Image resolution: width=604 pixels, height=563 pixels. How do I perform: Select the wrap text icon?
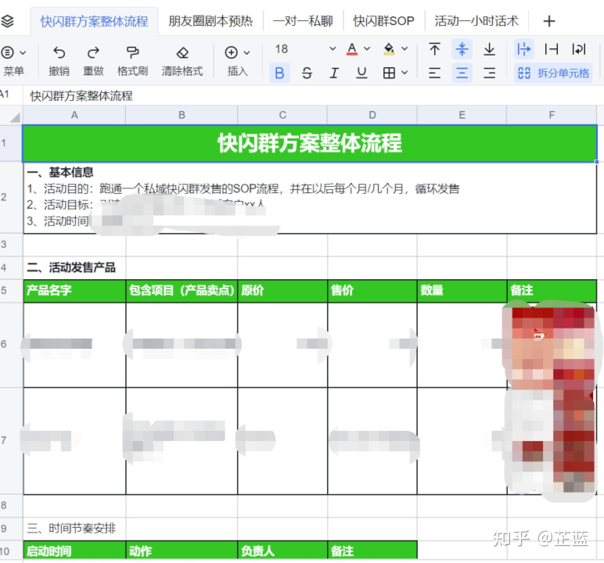point(579,49)
